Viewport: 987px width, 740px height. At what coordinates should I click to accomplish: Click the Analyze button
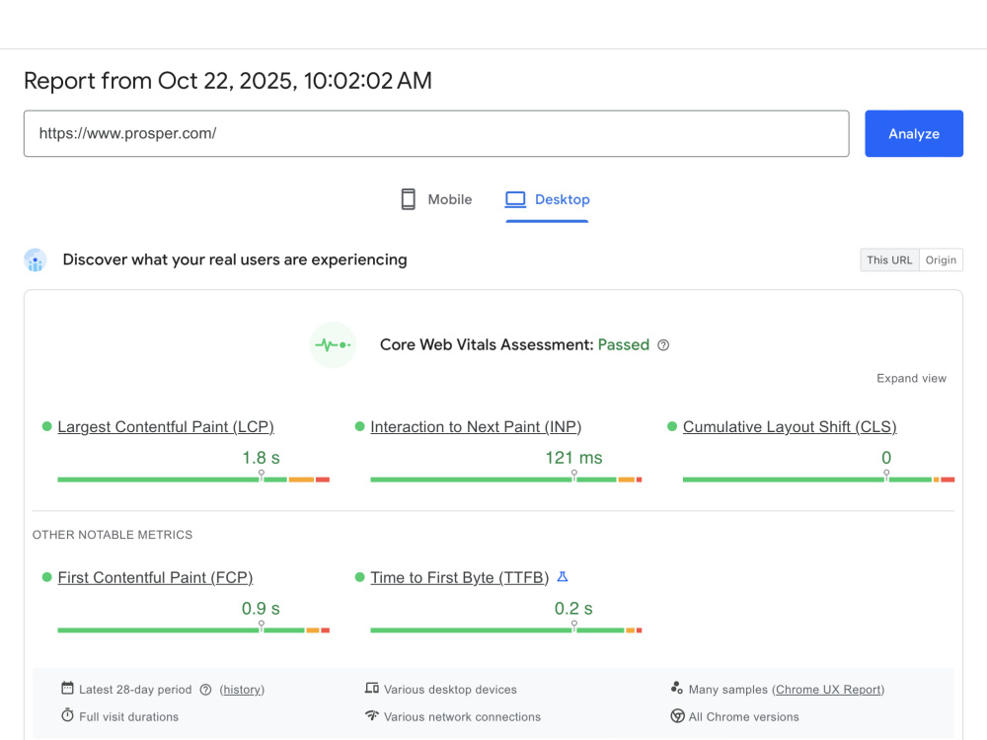[x=913, y=133]
